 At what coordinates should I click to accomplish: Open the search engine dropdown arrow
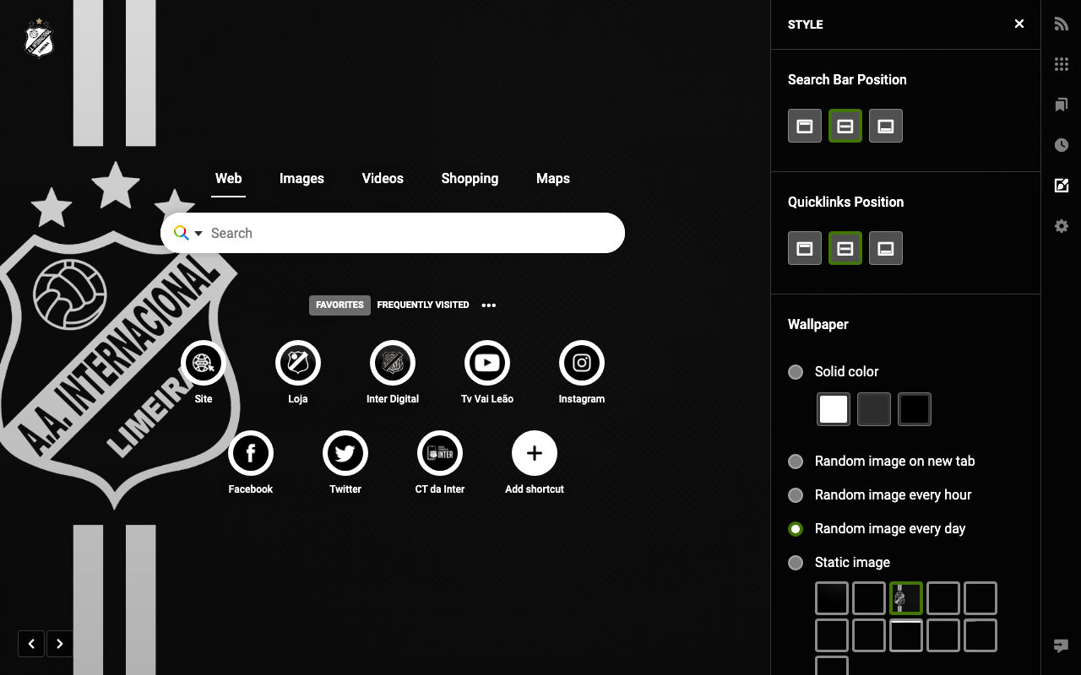[x=198, y=234]
